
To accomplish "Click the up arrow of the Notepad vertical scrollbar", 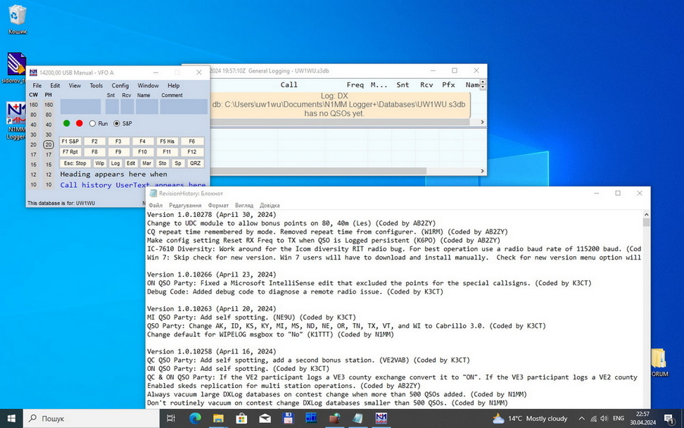I will [x=646, y=215].
